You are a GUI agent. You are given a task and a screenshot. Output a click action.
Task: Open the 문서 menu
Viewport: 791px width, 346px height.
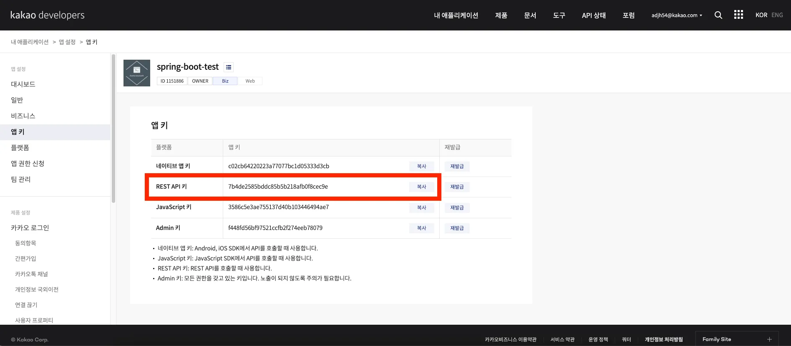click(530, 15)
